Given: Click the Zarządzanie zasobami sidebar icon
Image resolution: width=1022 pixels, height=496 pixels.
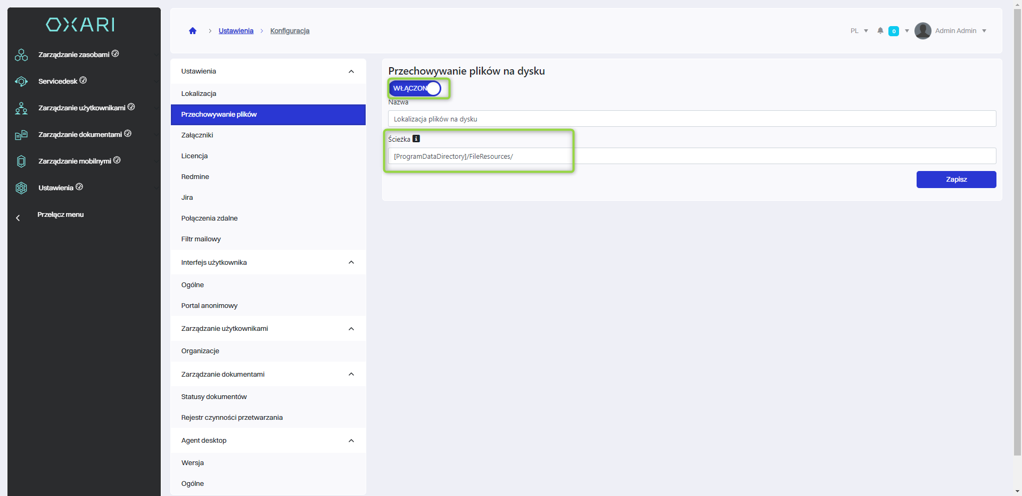Looking at the screenshot, I should [x=21, y=55].
